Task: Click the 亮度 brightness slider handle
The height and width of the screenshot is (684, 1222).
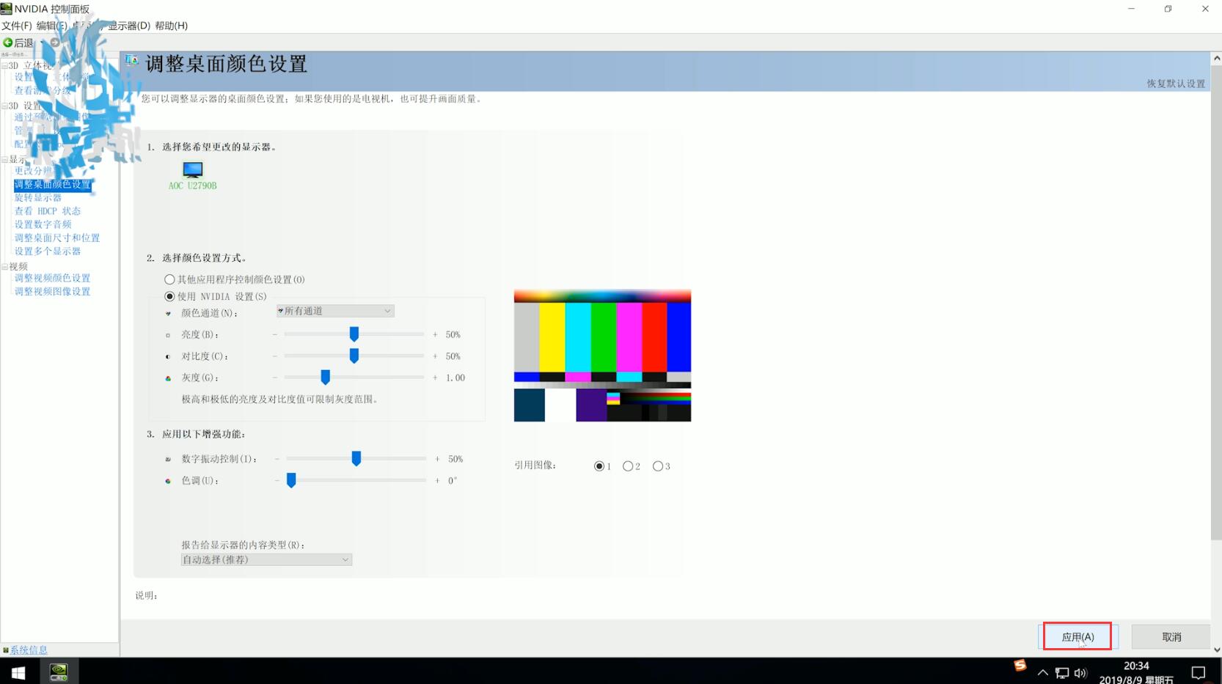Action: [x=354, y=334]
